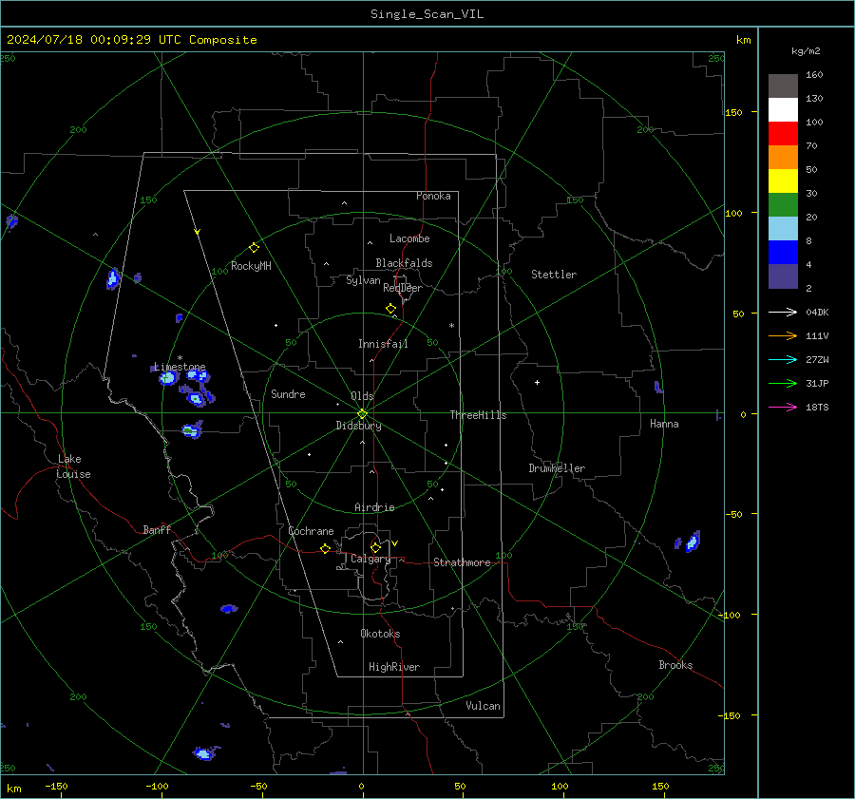Image resolution: width=855 pixels, height=799 pixels.
Task: Click the orange 111V arrow icon
Action: [783, 336]
